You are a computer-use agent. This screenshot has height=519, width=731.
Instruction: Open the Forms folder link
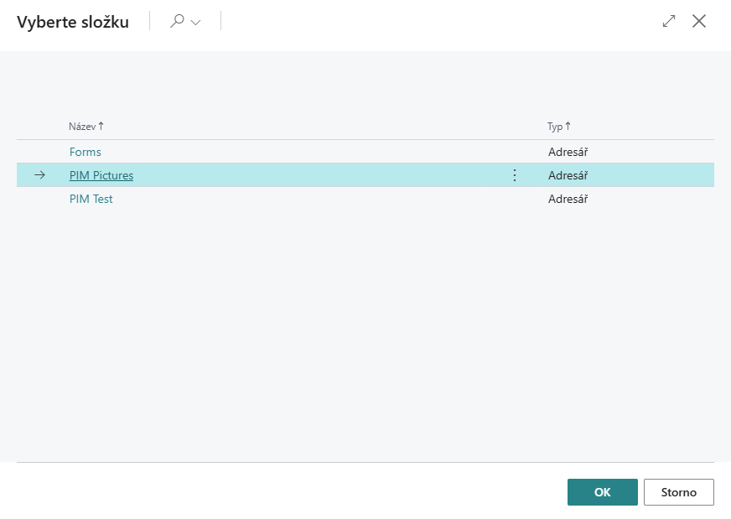pyautogui.click(x=86, y=152)
